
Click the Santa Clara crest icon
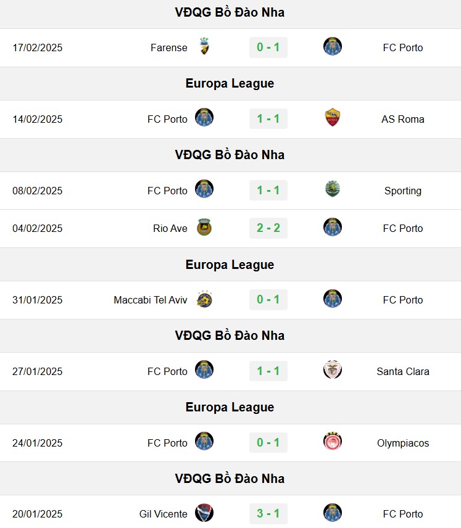332,369
